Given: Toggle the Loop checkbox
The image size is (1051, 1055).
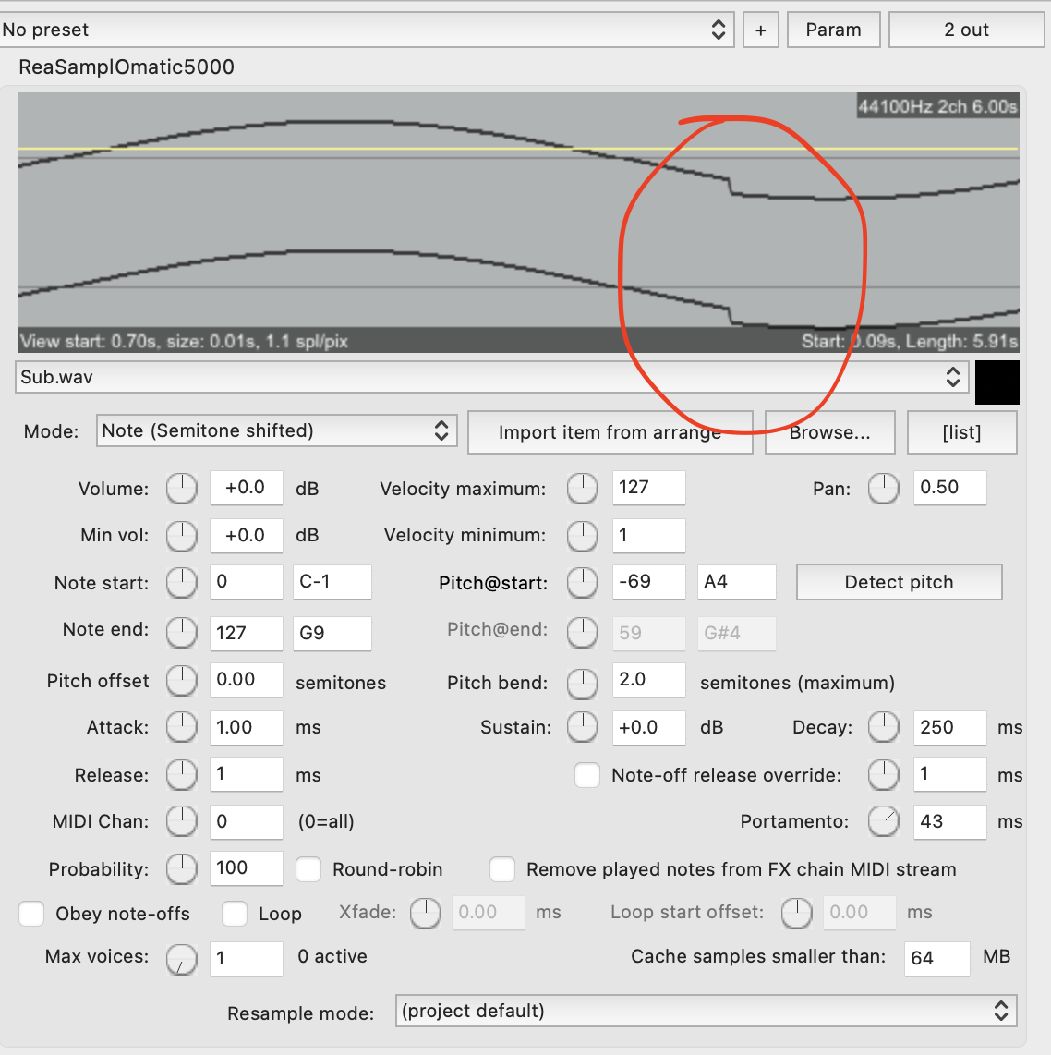Looking at the screenshot, I should pos(235,914).
